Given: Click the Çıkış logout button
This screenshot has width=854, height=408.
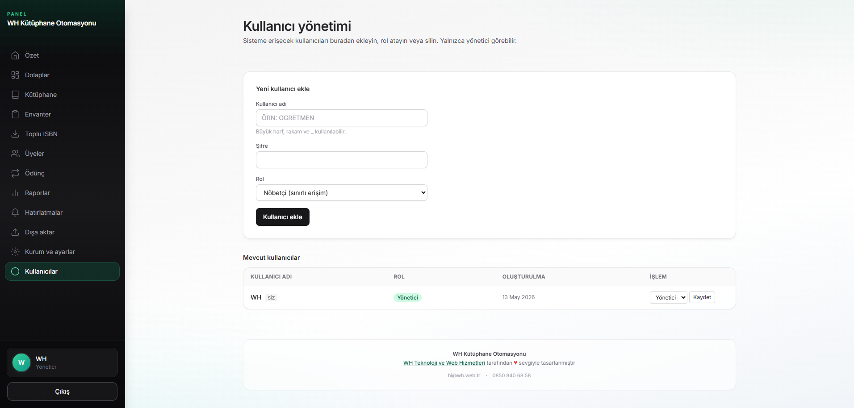Looking at the screenshot, I should pos(62,391).
